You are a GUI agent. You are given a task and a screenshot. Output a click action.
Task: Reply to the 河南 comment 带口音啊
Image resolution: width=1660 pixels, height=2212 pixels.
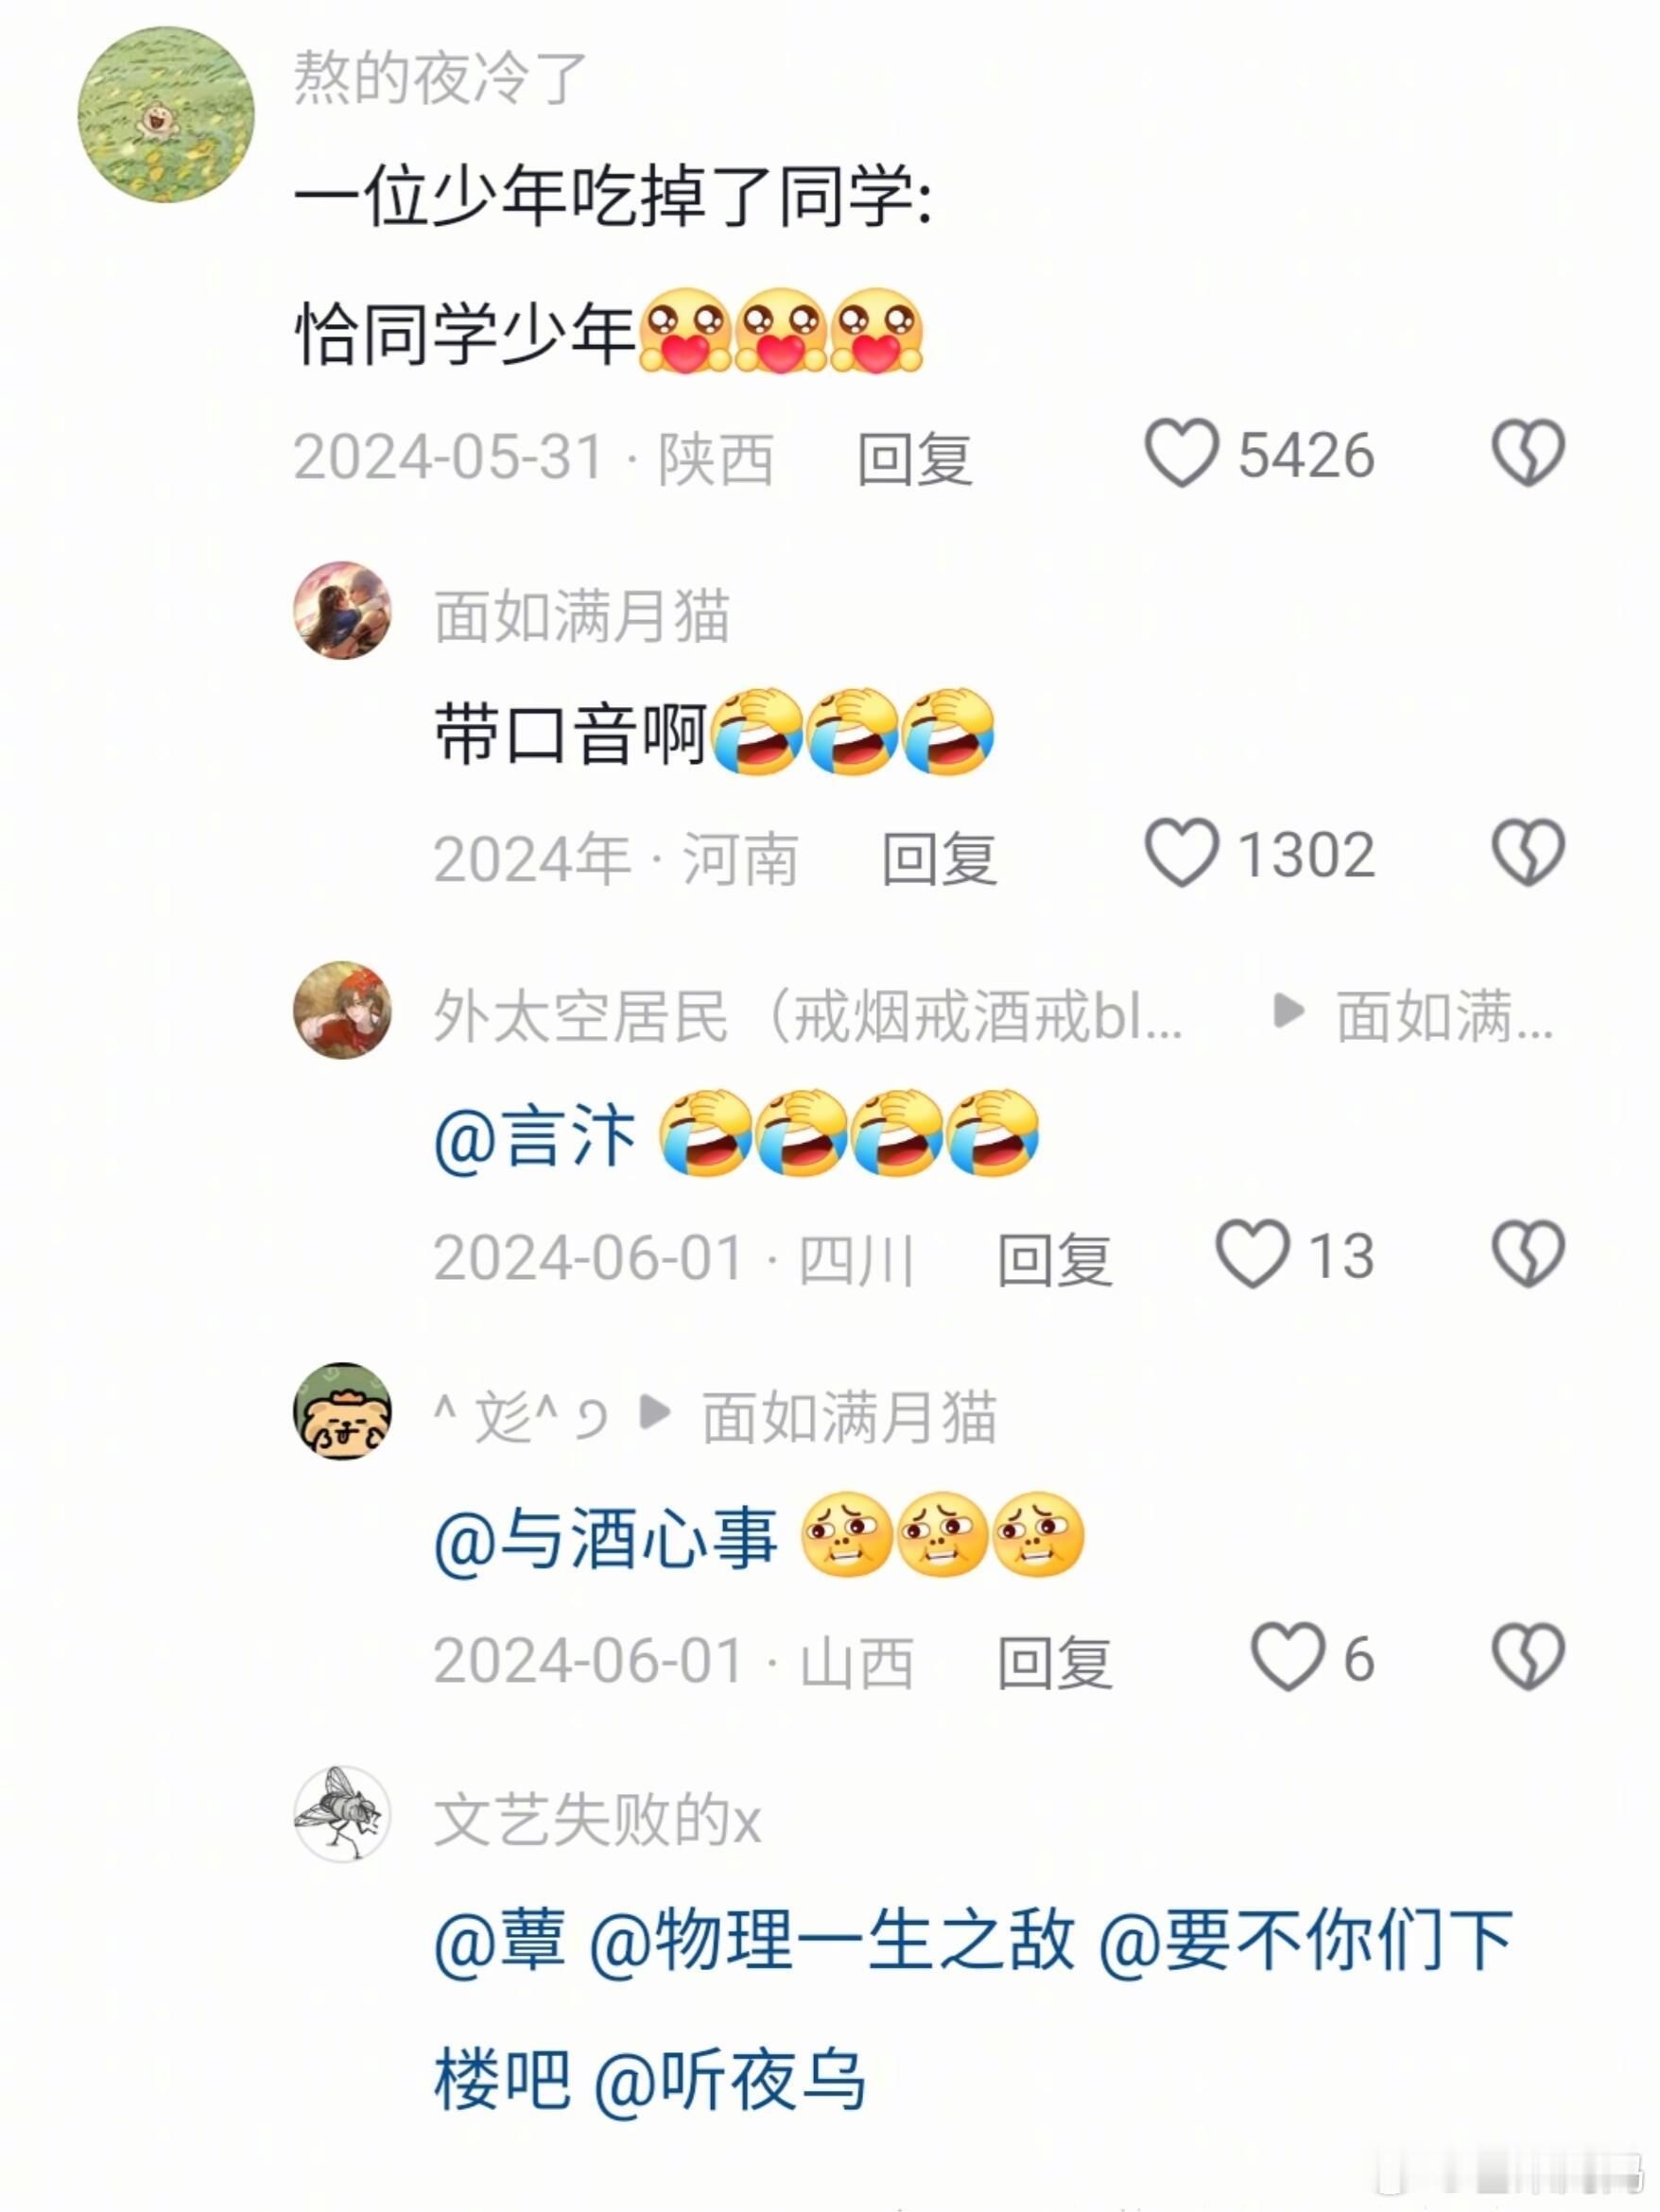(x=939, y=858)
